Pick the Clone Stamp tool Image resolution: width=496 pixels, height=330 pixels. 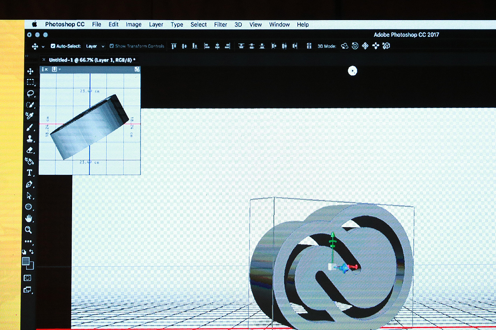tap(30, 138)
